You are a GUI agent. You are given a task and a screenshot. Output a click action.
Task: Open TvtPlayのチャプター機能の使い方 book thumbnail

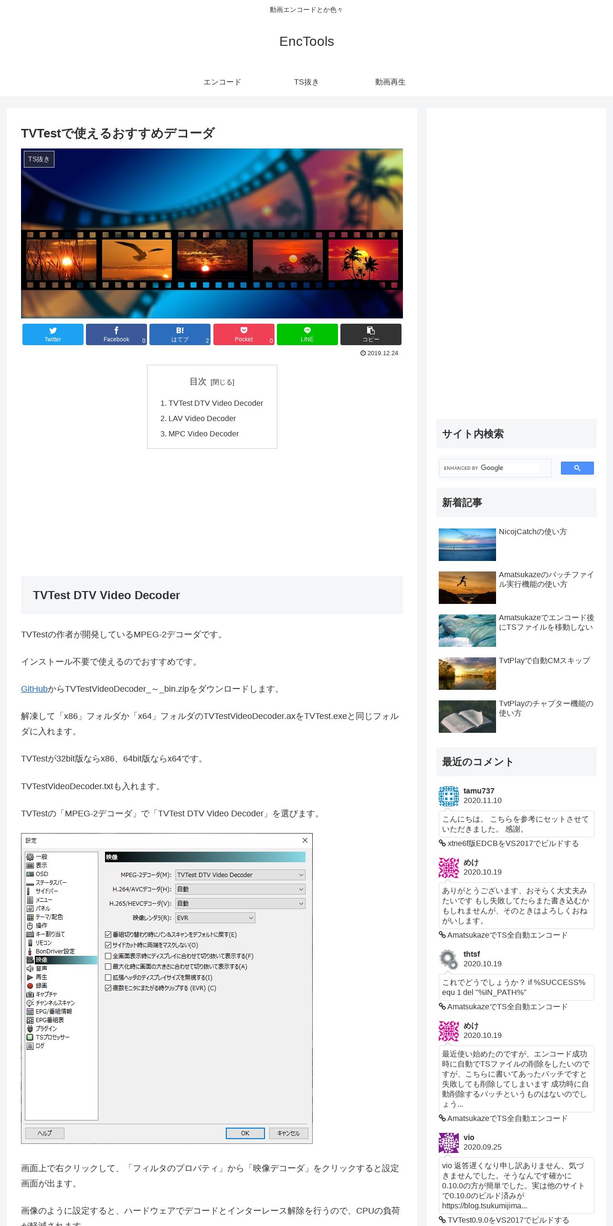click(467, 717)
